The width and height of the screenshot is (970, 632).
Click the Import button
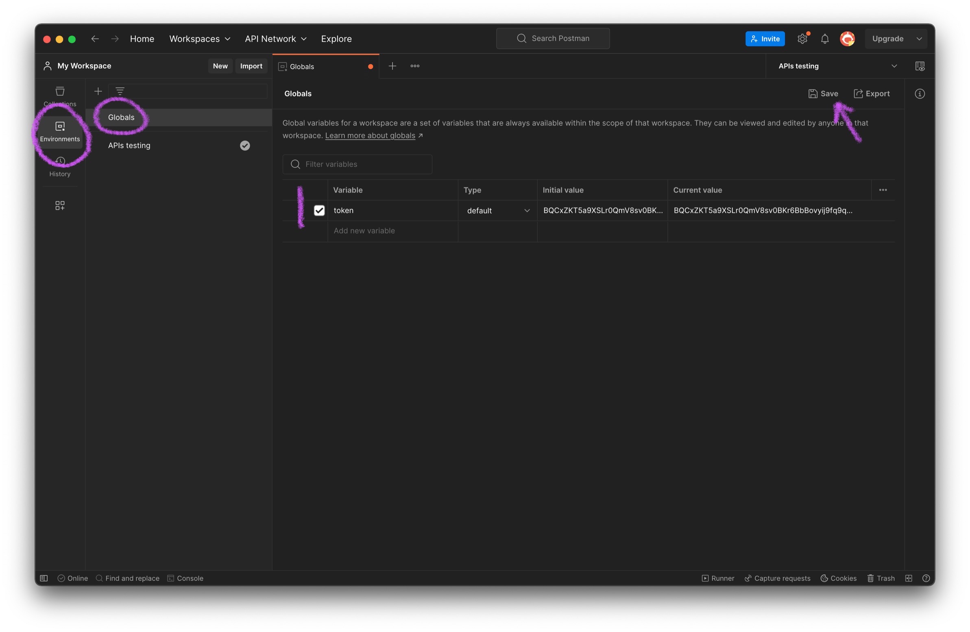pyautogui.click(x=251, y=65)
